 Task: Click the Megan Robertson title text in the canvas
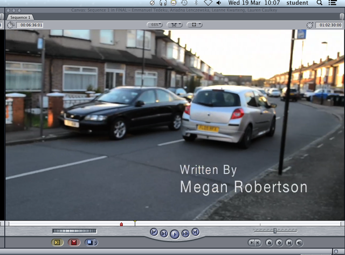[x=244, y=188]
